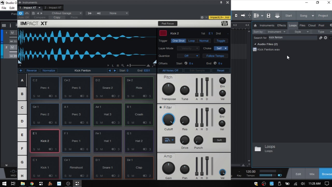The height and width of the screenshot is (187, 332).
Task: Click the Punch knob
Action: [198, 140]
